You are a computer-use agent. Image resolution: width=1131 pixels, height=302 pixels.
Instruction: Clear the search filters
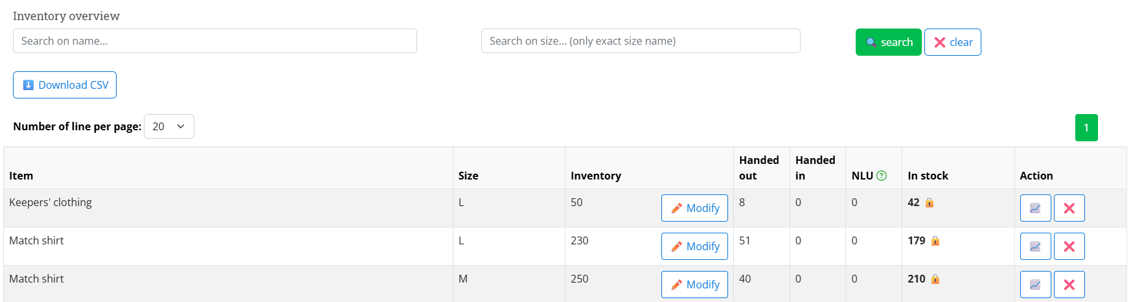pyautogui.click(x=952, y=42)
